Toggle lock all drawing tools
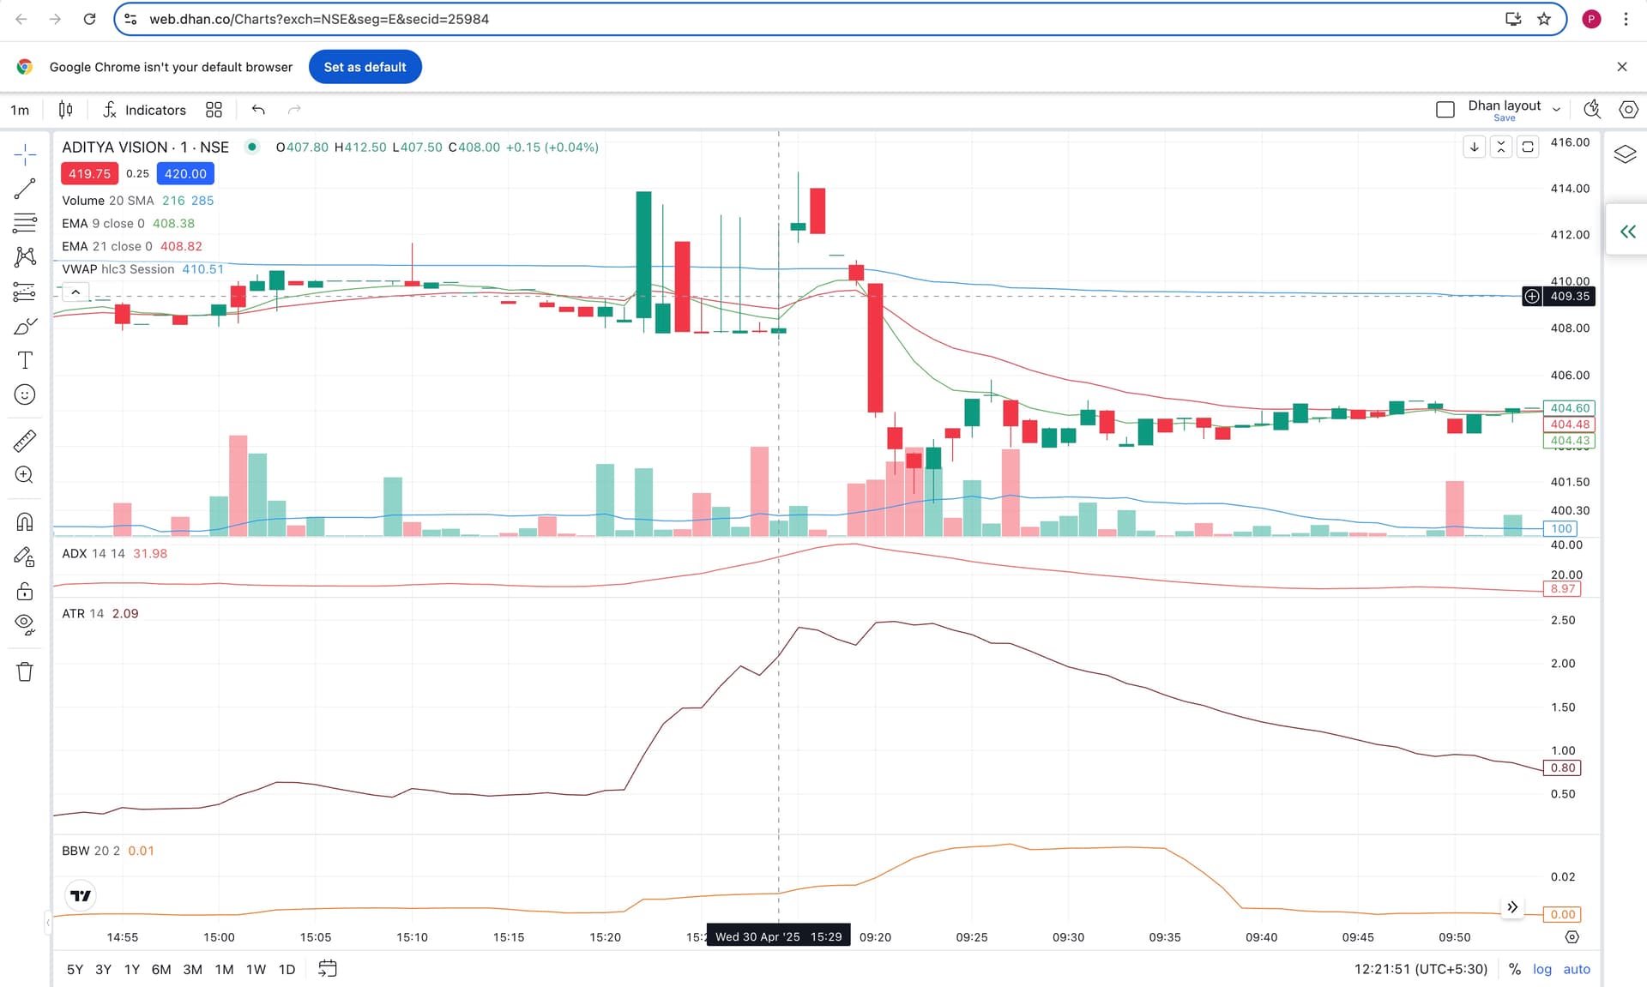The height and width of the screenshot is (987, 1647). click(x=25, y=592)
